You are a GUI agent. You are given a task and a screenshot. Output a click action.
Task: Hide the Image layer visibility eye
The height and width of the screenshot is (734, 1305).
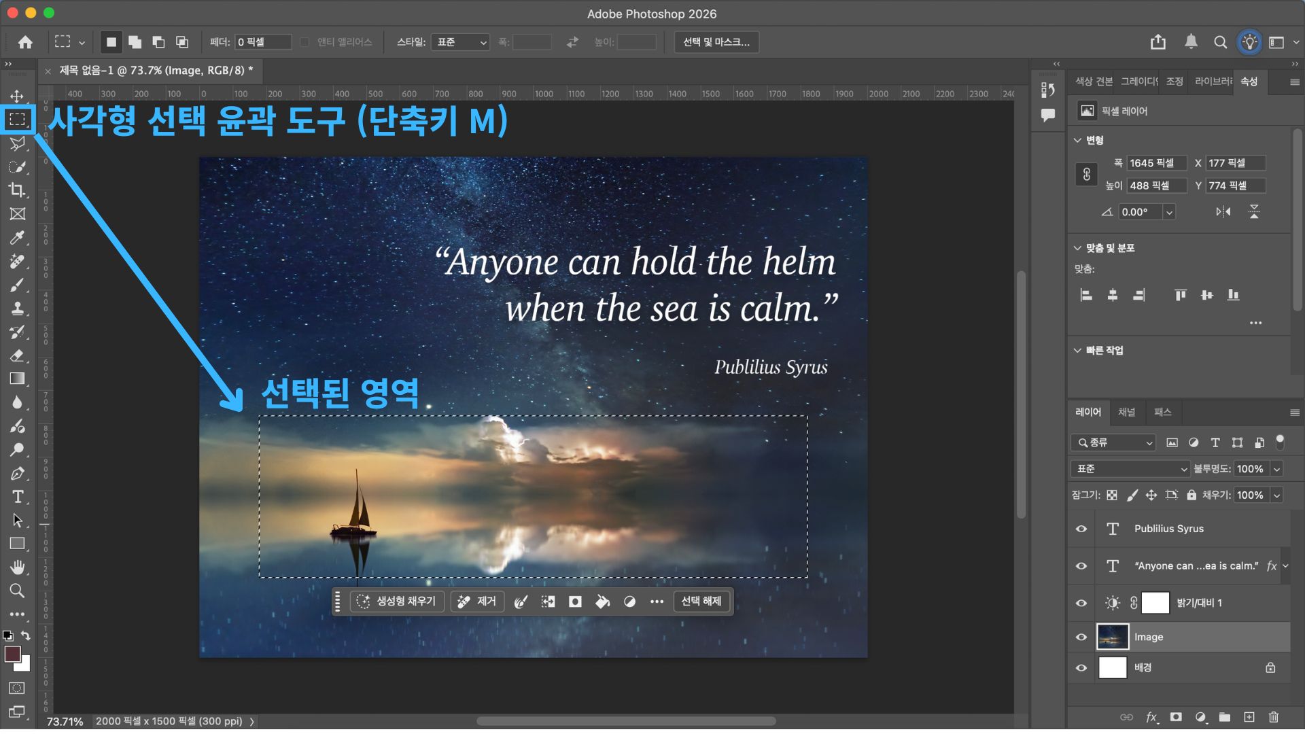click(x=1081, y=637)
